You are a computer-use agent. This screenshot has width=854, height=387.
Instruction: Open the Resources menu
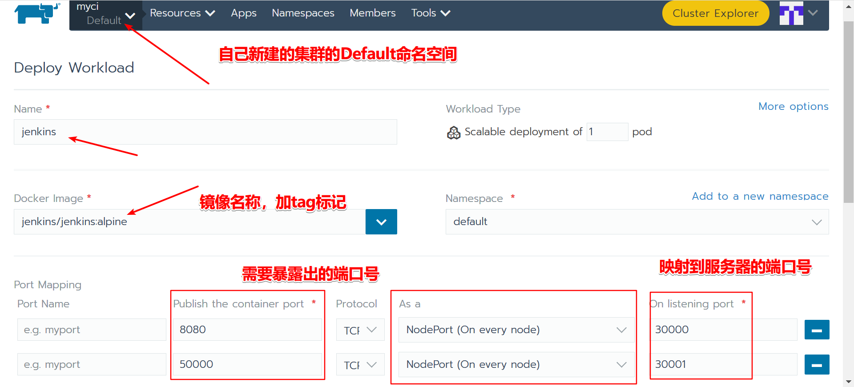click(182, 13)
